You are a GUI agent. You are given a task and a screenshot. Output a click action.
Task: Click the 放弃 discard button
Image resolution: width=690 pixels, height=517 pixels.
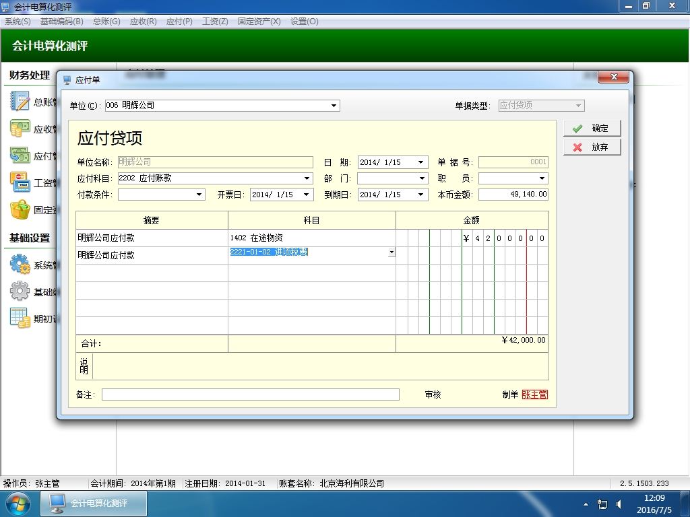592,147
